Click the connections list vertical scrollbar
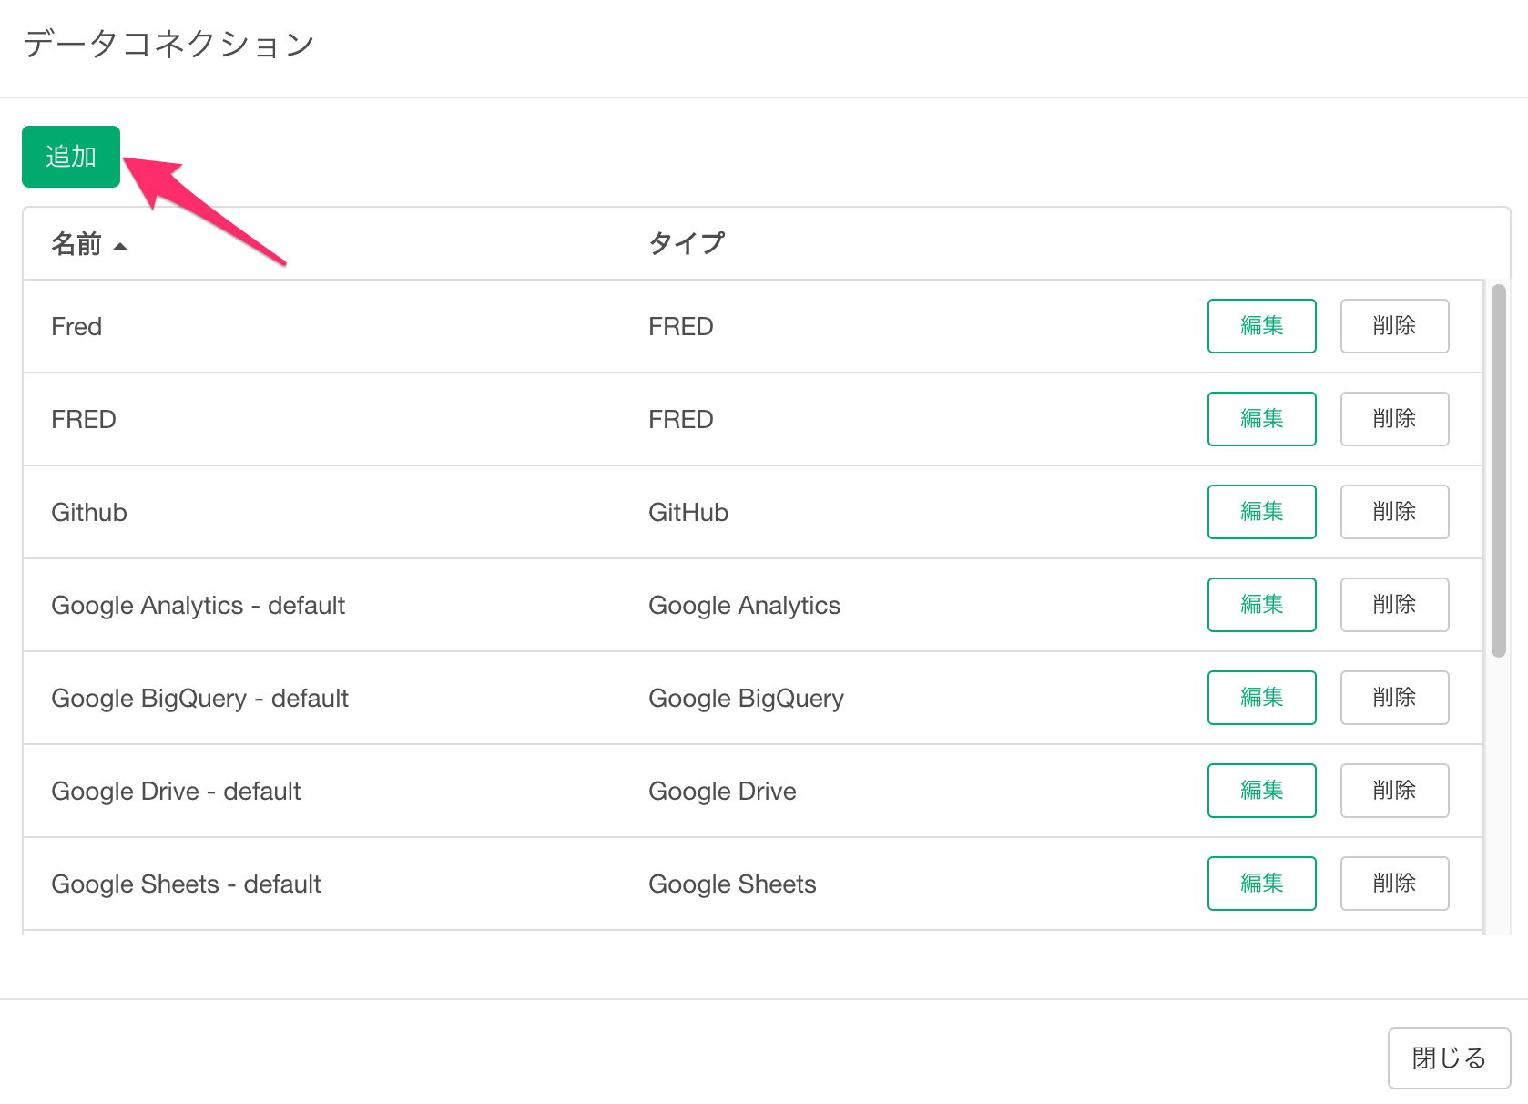 pos(1498,470)
